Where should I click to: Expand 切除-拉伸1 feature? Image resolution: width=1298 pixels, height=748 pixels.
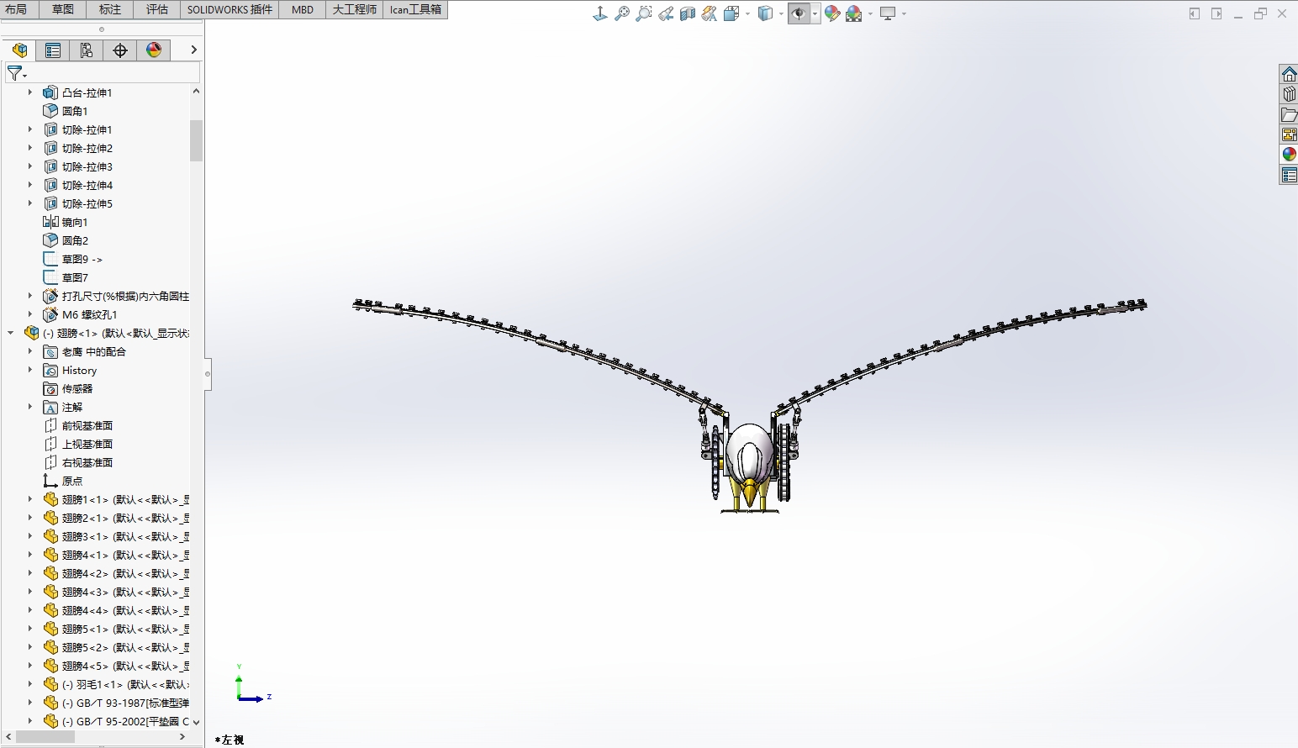[30, 129]
